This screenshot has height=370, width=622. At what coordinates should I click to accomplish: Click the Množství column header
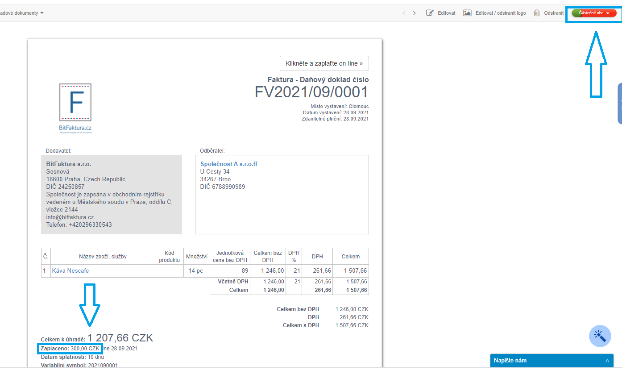click(197, 256)
